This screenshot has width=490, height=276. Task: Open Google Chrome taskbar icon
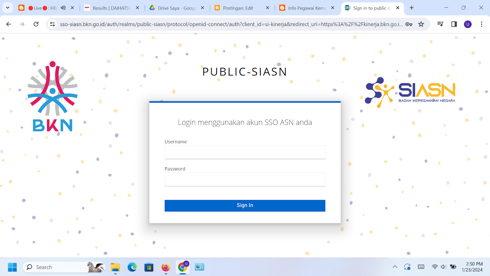point(183,267)
